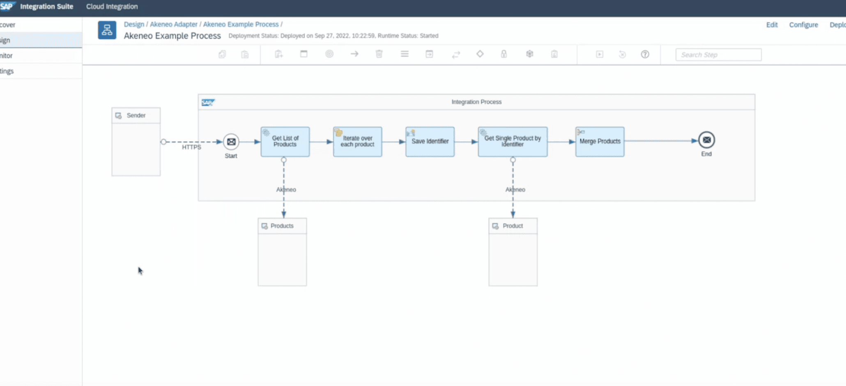The width and height of the screenshot is (846, 386).
Task: Focus the Search Step field
Action: click(x=718, y=55)
